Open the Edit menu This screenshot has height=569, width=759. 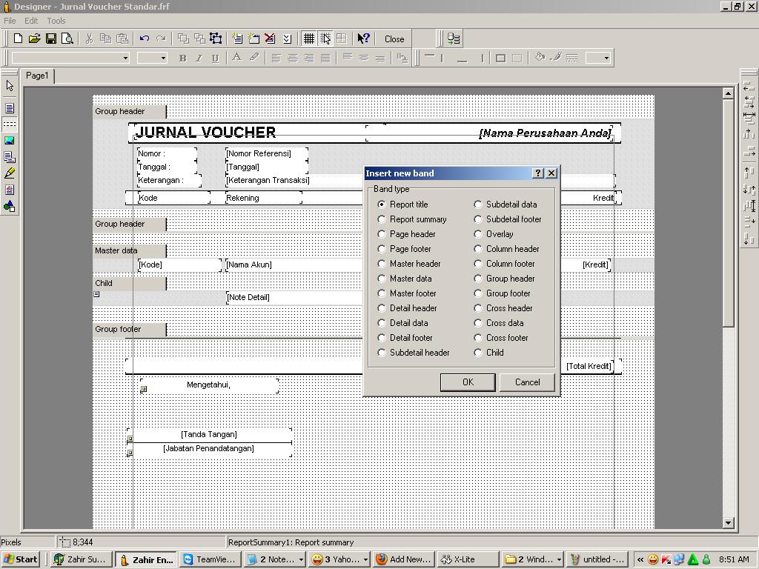click(31, 21)
